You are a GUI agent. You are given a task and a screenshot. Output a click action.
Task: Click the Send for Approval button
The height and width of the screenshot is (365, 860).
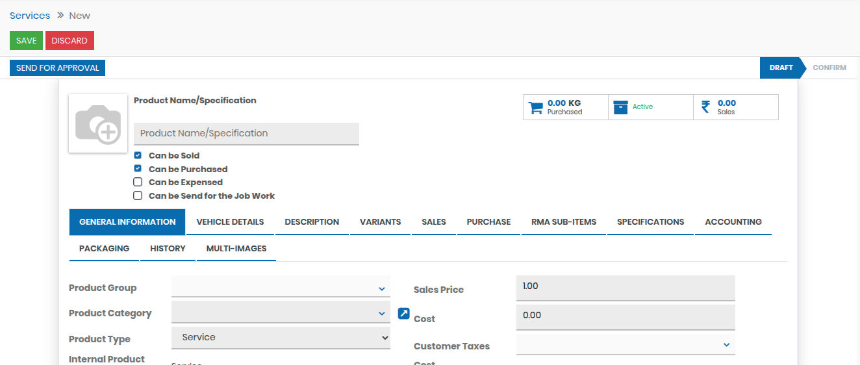coord(57,68)
